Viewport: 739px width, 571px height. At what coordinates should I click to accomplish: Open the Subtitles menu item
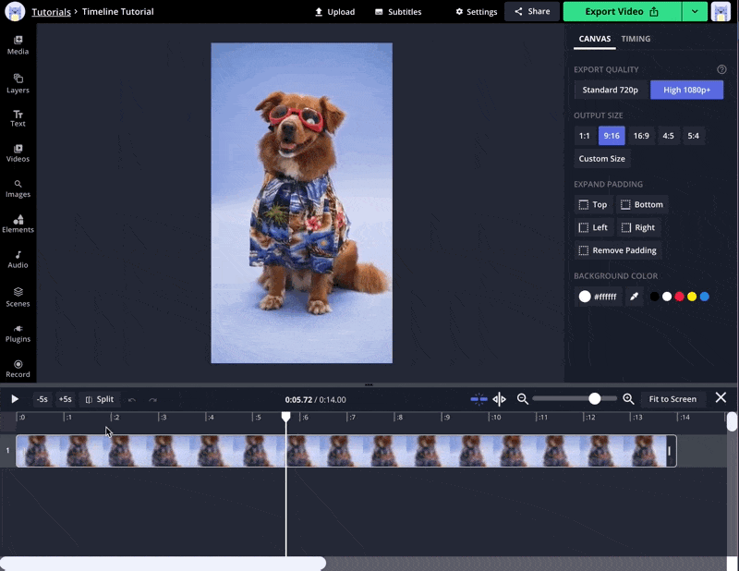click(x=398, y=12)
